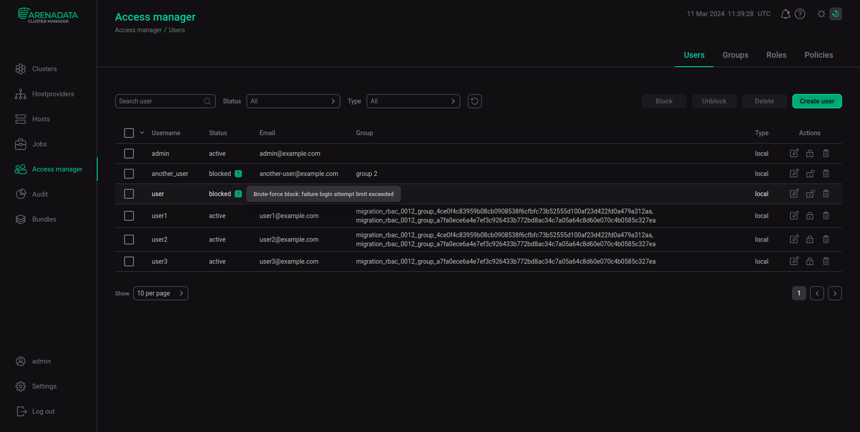Viewport: 860px width, 432px height.
Task: Expand the selection options chevron by Username
Action: (142, 133)
